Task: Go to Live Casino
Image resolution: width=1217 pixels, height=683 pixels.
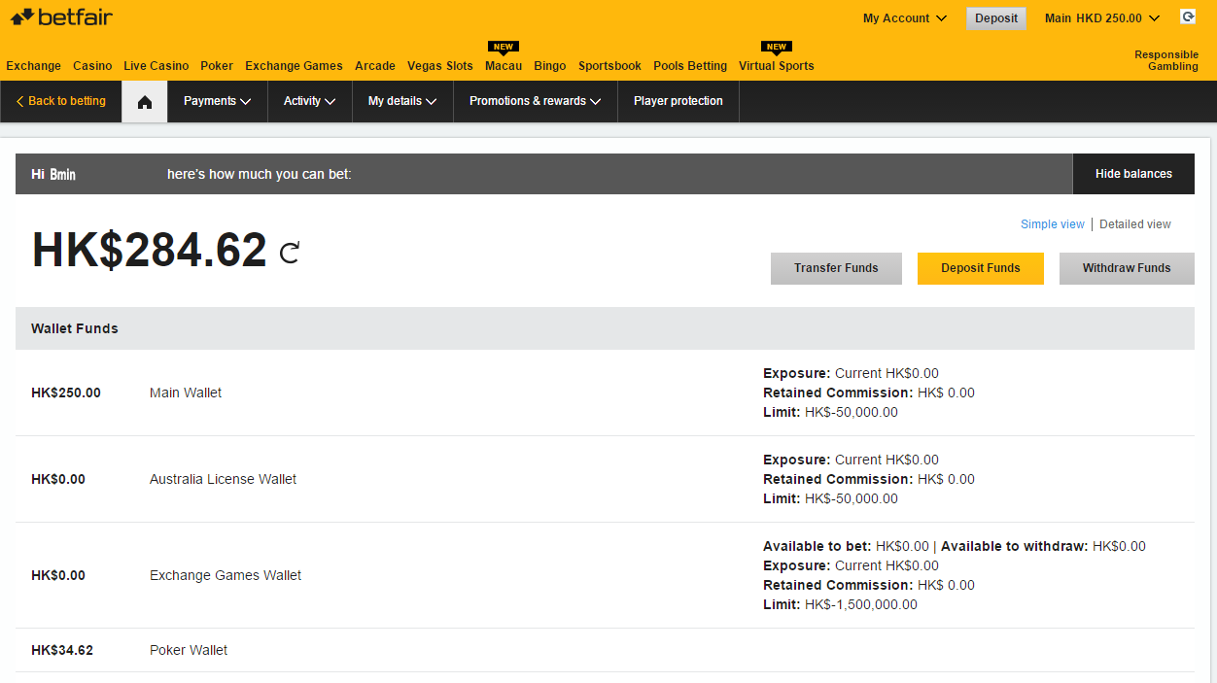Action: pyautogui.click(x=156, y=66)
